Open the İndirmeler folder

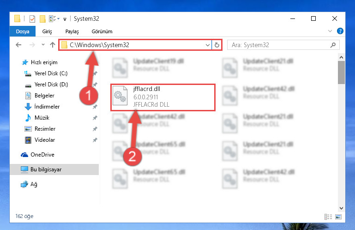(47, 107)
